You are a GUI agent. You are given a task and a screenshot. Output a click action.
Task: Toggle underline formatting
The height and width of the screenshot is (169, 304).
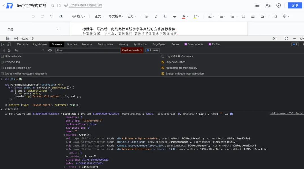(x=165, y=16)
